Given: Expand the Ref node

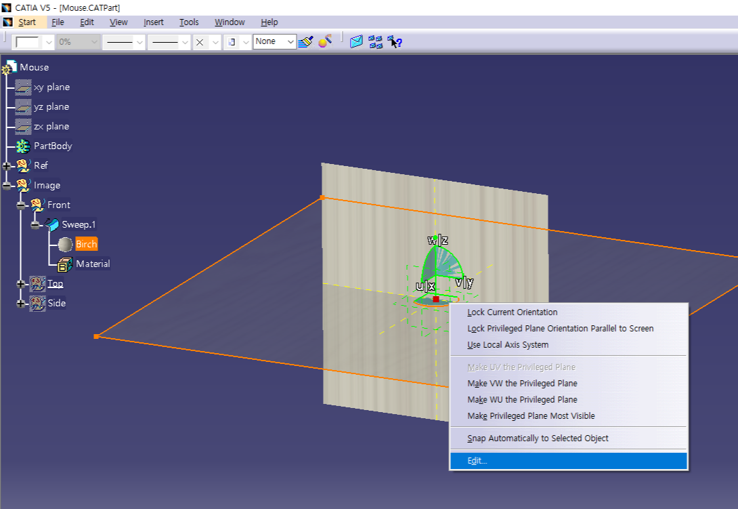Looking at the screenshot, I should point(7,166).
